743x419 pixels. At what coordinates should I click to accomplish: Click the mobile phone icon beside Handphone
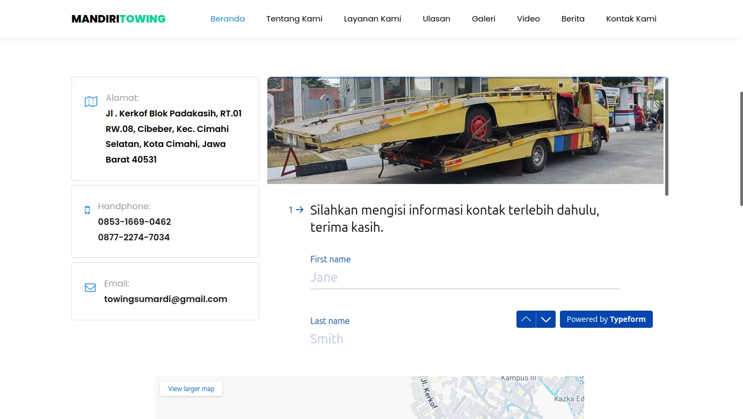(87, 210)
